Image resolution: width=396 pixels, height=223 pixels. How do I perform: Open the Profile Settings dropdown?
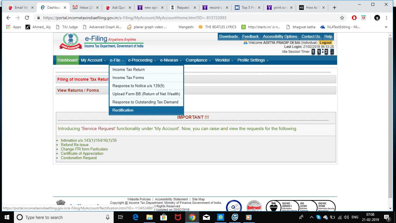pyautogui.click(x=251, y=60)
